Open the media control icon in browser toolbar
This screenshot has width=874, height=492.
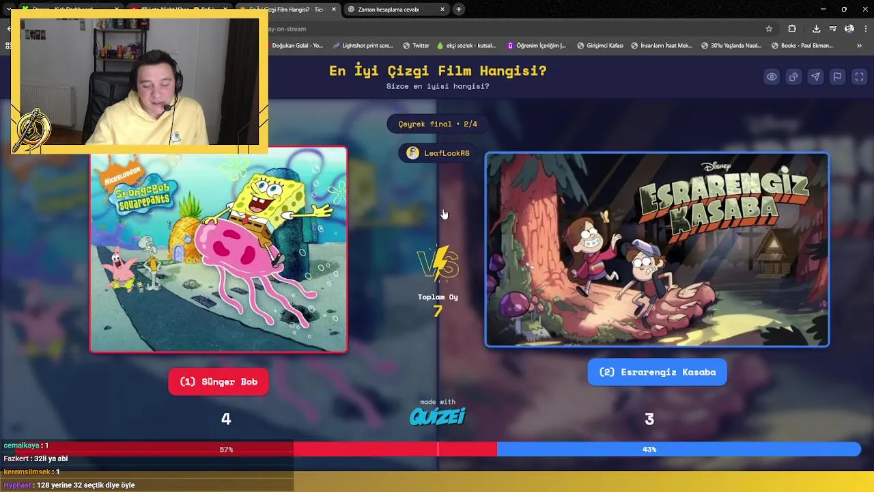[833, 29]
